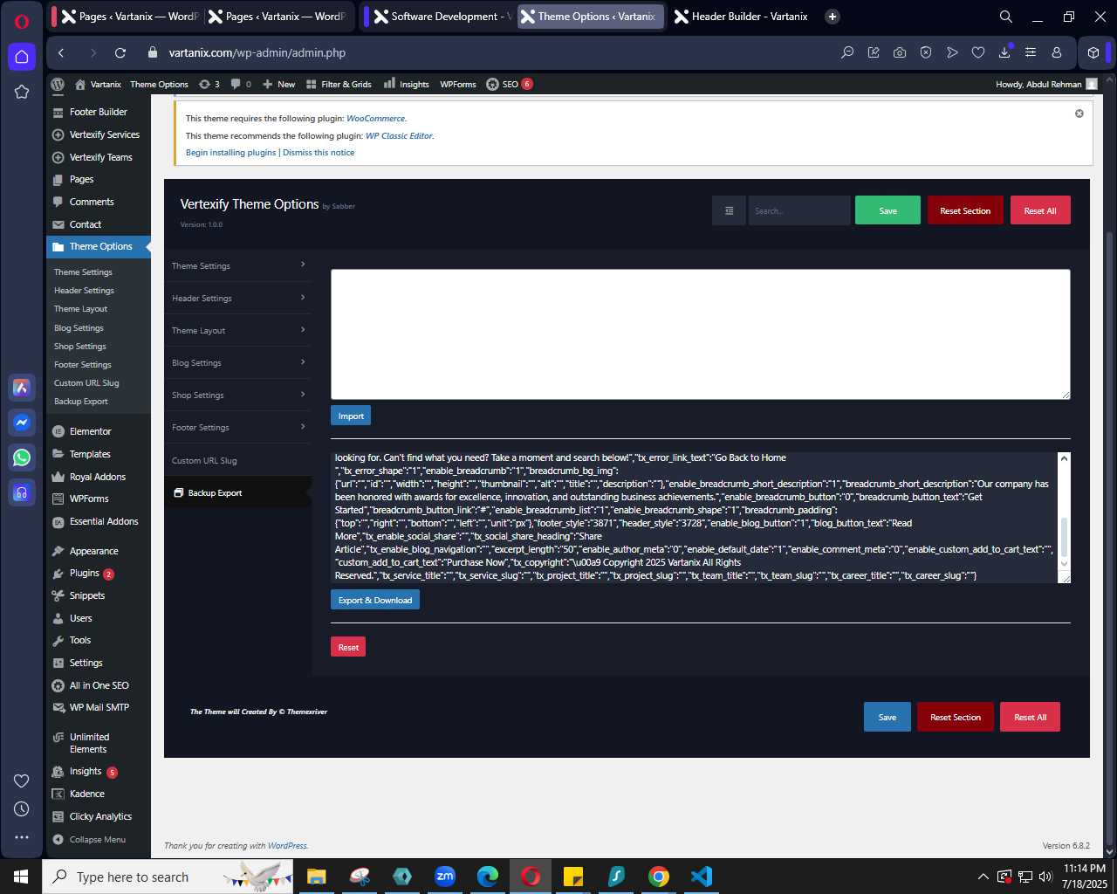Show hidden system tray icons
The width and height of the screenshot is (1117, 894).
click(x=983, y=877)
